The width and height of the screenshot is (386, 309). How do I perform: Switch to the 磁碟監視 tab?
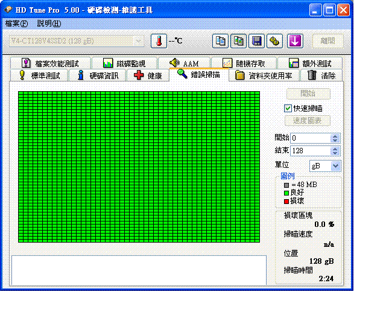pos(124,63)
